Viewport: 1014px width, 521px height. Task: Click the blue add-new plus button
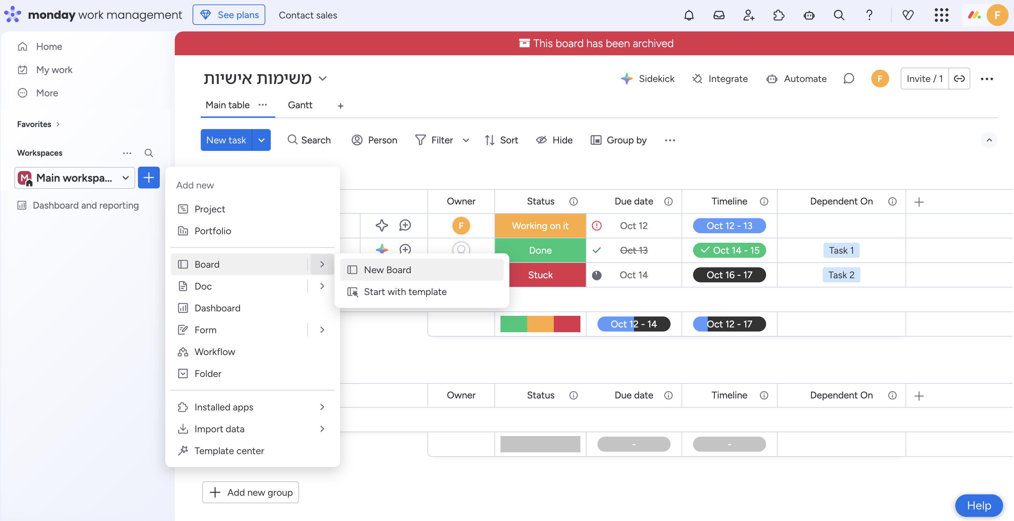149,178
